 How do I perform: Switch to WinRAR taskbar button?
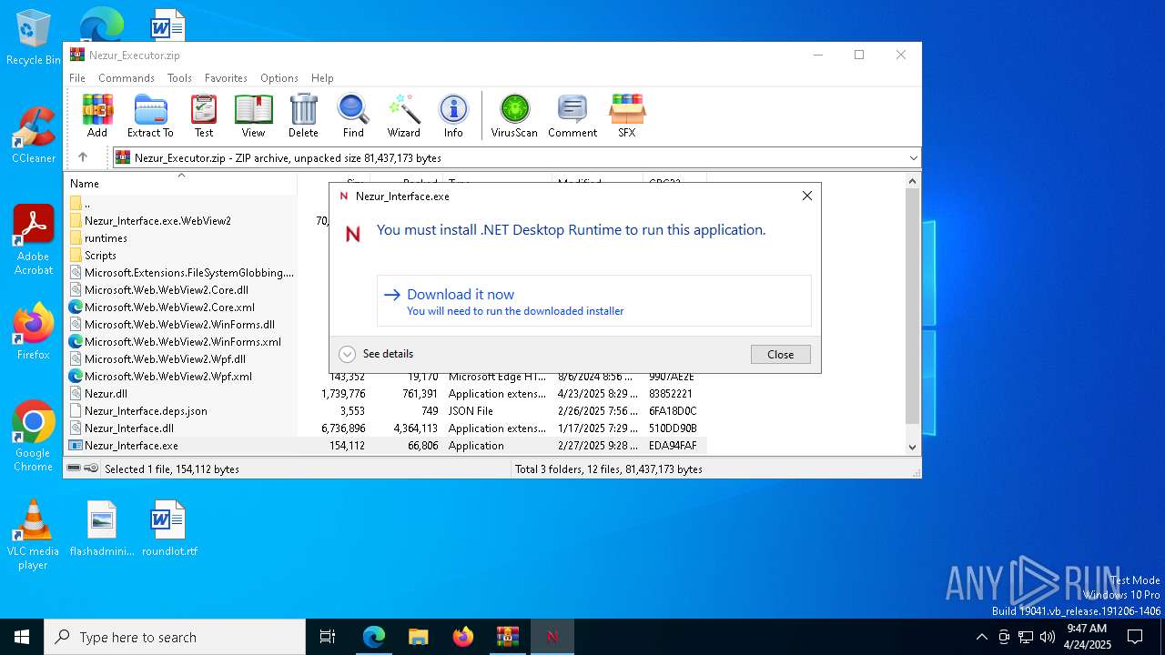click(508, 637)
